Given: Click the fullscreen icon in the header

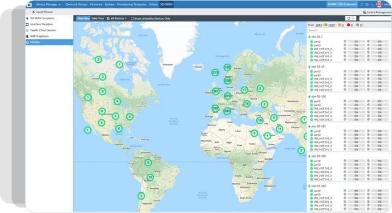Looking at the screenshot, I should coord(362,4).
